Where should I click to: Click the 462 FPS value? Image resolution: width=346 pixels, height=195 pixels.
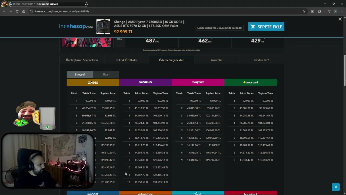pyautogui.click(x=205, y=41)
